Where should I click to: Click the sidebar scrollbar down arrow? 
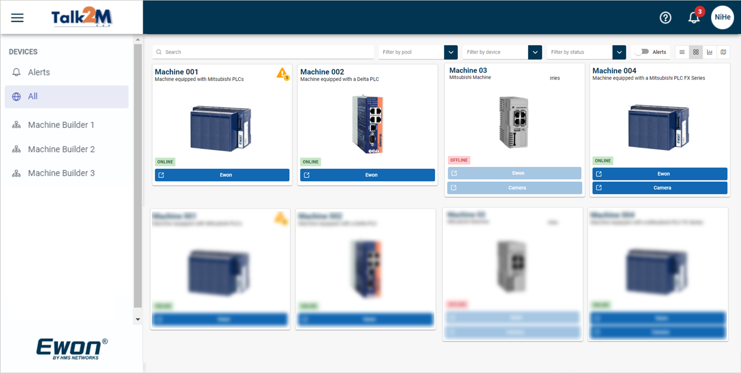[x=138, y=320]
